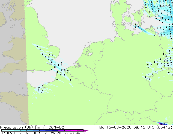Select the pink 40-45 mm legend swatch

pos(74,130)
